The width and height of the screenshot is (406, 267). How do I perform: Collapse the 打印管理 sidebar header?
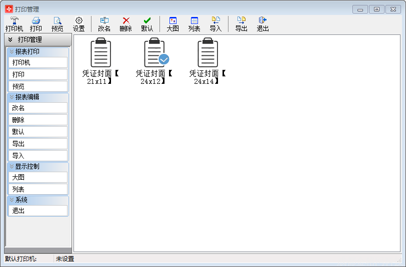point(10,40)
